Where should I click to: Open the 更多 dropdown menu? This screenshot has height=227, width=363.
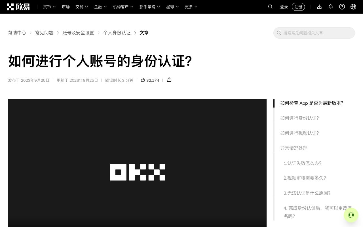pos(191,7)
